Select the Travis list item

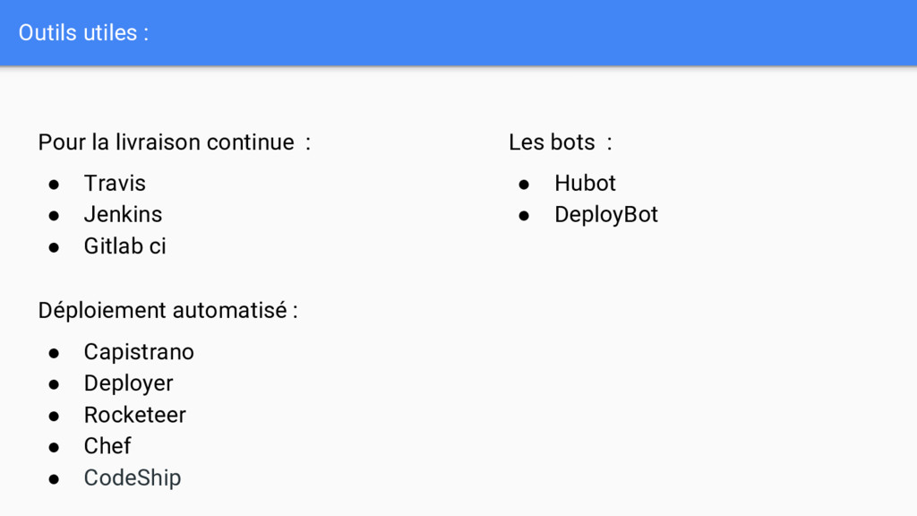click(115, 183)
